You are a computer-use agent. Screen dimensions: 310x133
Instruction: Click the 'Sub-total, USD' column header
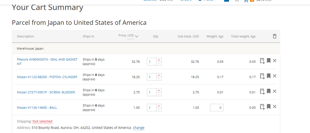[x=188, y=36]
